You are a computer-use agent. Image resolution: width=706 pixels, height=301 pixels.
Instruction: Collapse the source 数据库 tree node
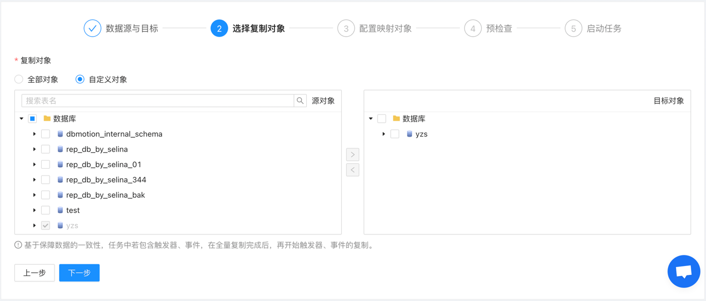pos(22,119)
